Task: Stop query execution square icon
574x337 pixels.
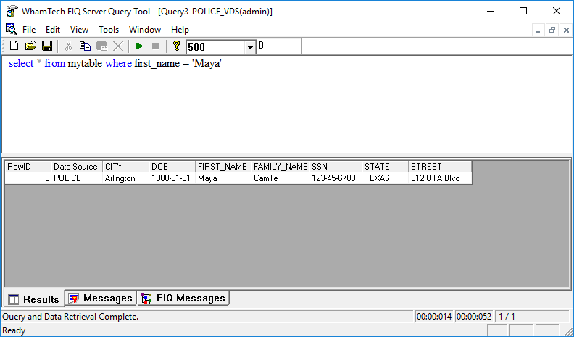Action: 155,46
